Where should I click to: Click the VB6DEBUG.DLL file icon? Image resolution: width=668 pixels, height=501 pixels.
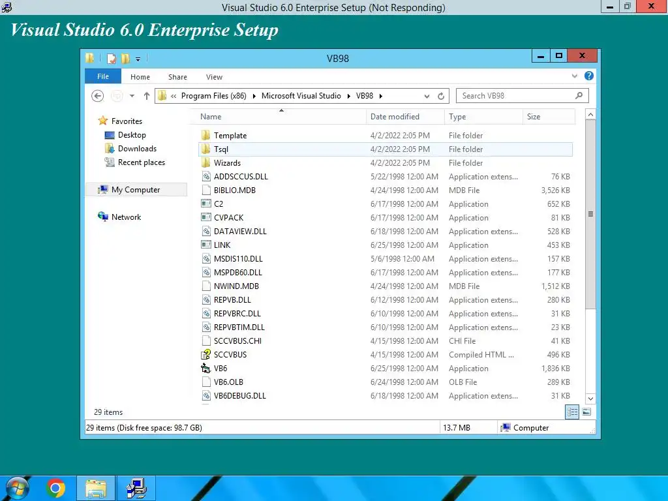click(x=206, y=395)
